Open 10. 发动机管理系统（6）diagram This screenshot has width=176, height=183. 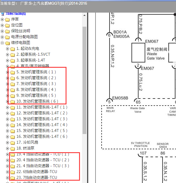point(37,101)
